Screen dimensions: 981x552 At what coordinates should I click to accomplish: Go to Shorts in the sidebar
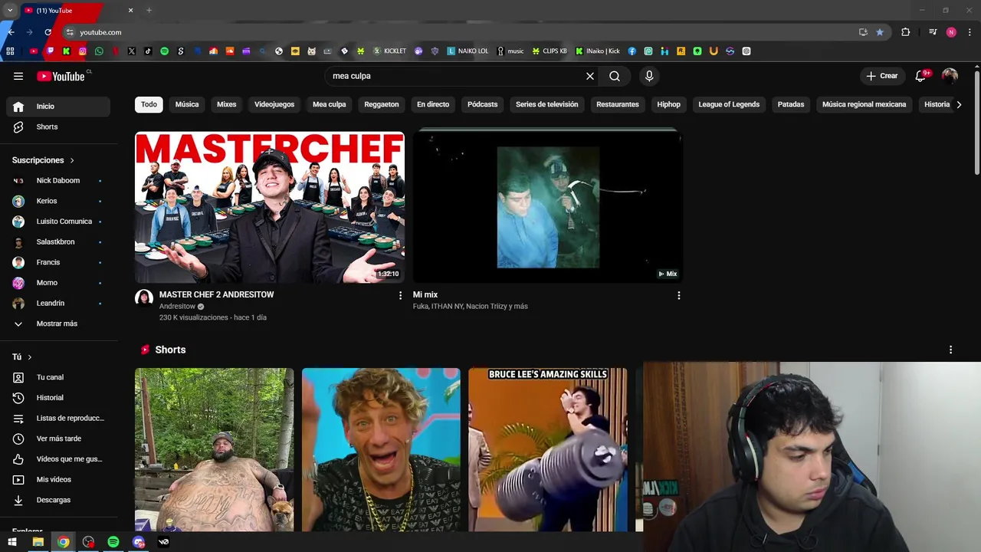(x=58, y=127)
